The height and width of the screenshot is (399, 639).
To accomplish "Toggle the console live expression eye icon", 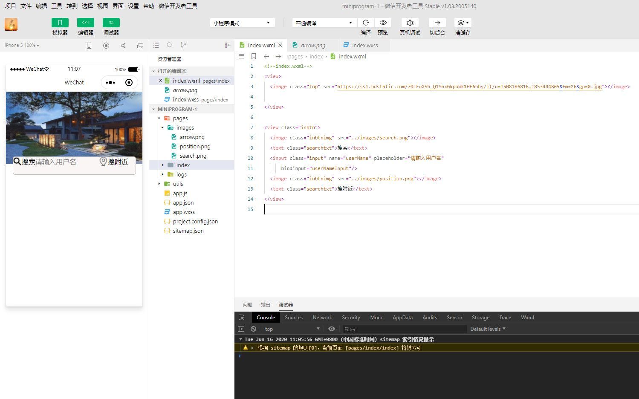I will pos(332,329).
